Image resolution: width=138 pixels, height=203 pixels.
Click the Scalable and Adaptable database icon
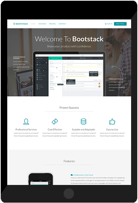tap(83, 121)
